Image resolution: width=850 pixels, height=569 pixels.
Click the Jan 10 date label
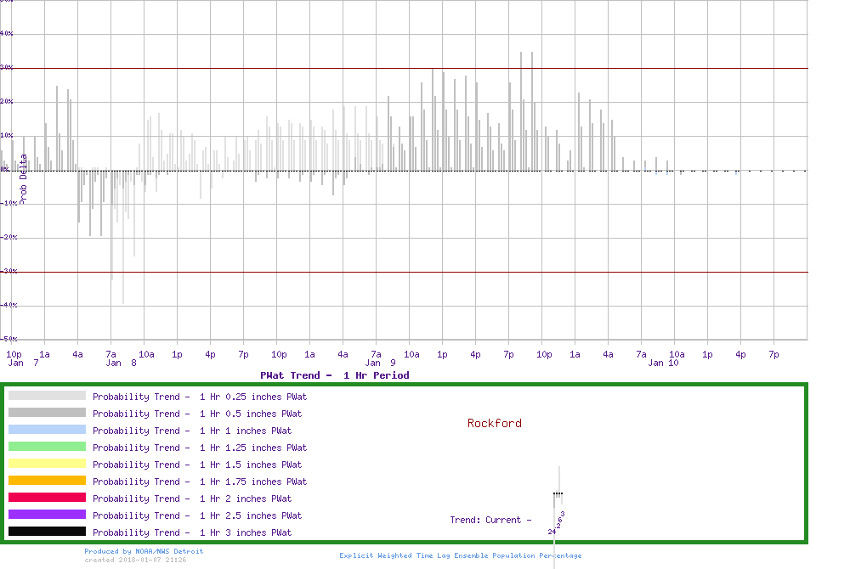(663, 363)
